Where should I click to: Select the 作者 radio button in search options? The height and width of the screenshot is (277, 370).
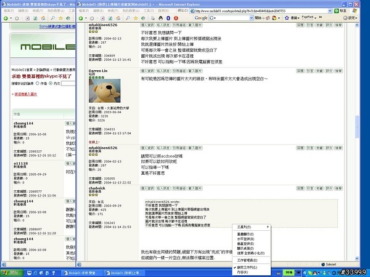pos(37,83)
